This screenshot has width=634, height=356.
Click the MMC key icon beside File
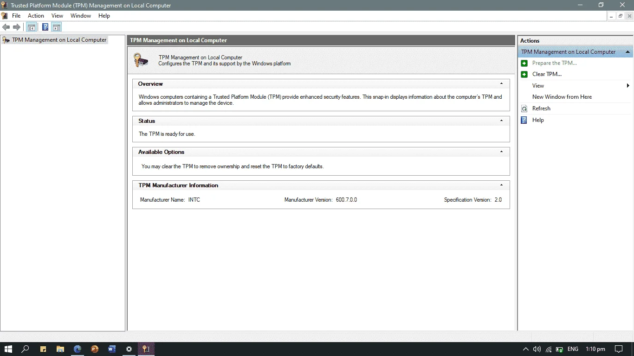point(5,16)
